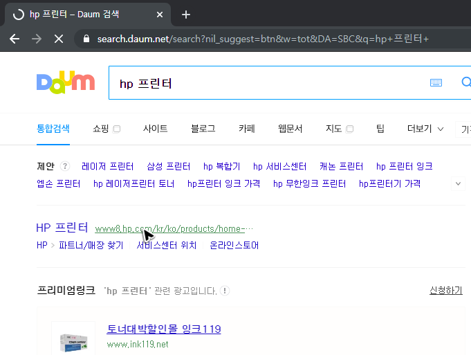
Task: Open the www.ink119.net ad URL
Action: (138, 344)
